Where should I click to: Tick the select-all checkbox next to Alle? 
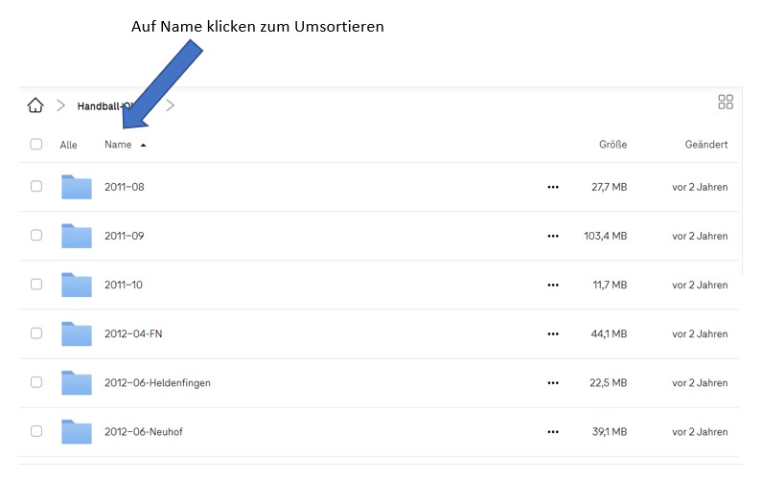point(36,144)
